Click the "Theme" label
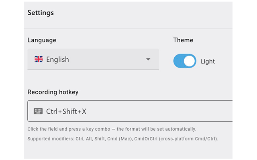 click(183, 40)
